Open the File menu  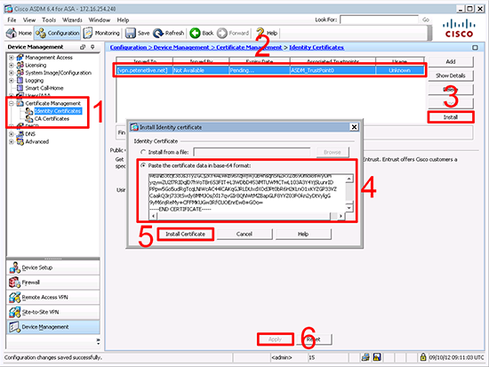[12, 20]
